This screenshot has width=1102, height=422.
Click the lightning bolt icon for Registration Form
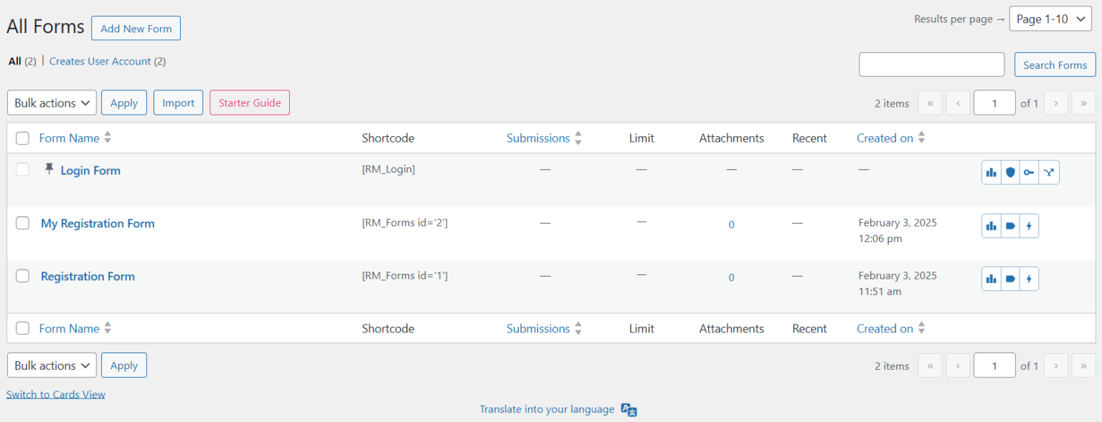(x=1030, y=278)
